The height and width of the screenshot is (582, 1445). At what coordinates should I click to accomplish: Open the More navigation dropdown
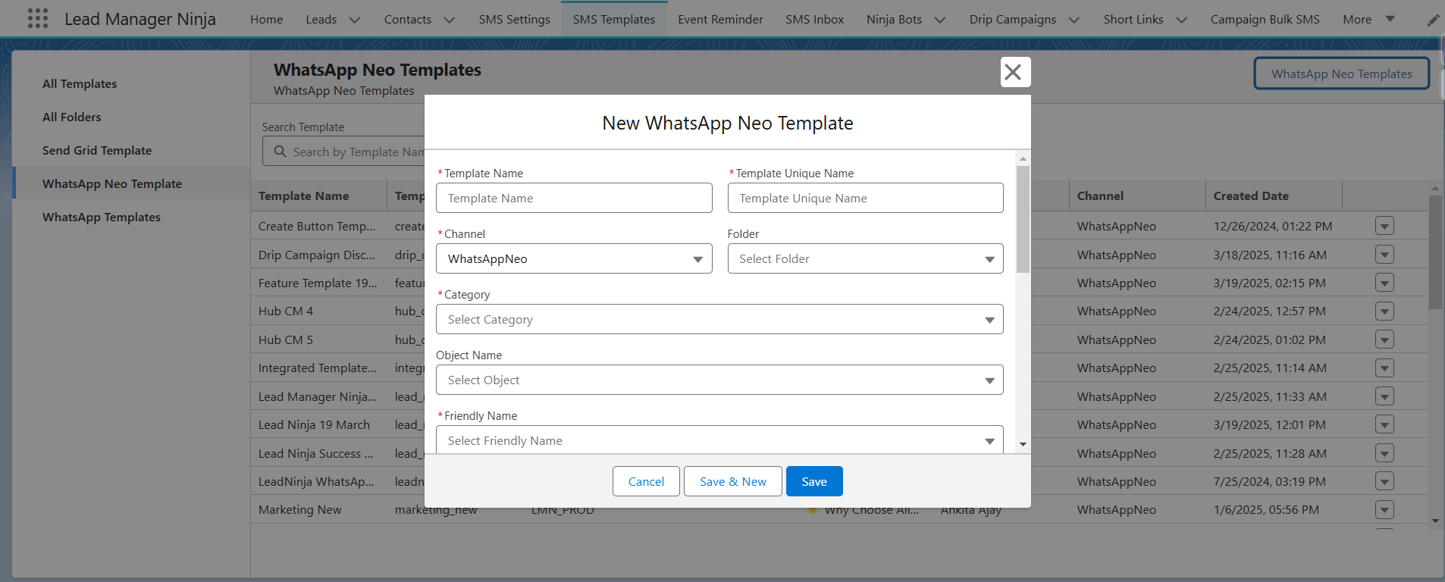click(1368, 20)
